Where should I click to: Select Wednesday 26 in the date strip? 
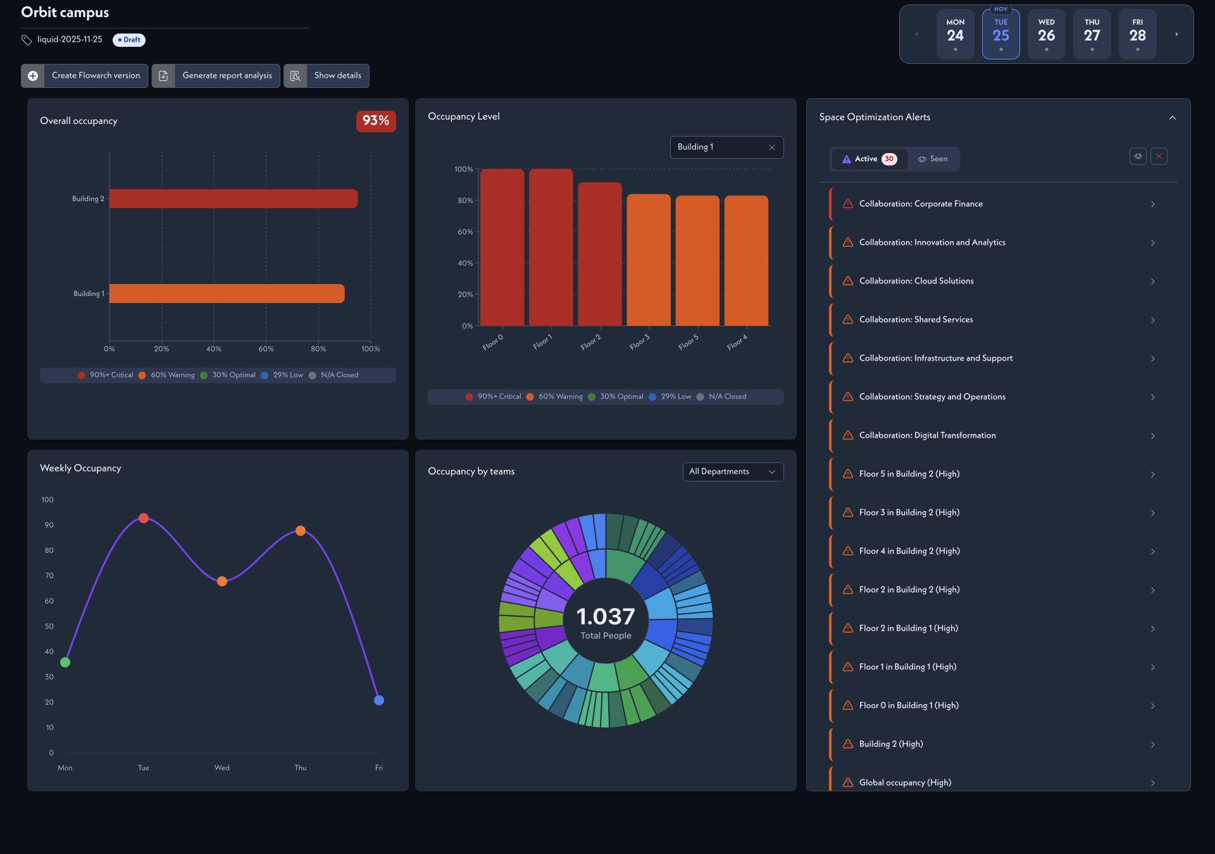pyautogui.click(x=1046, y=34)
